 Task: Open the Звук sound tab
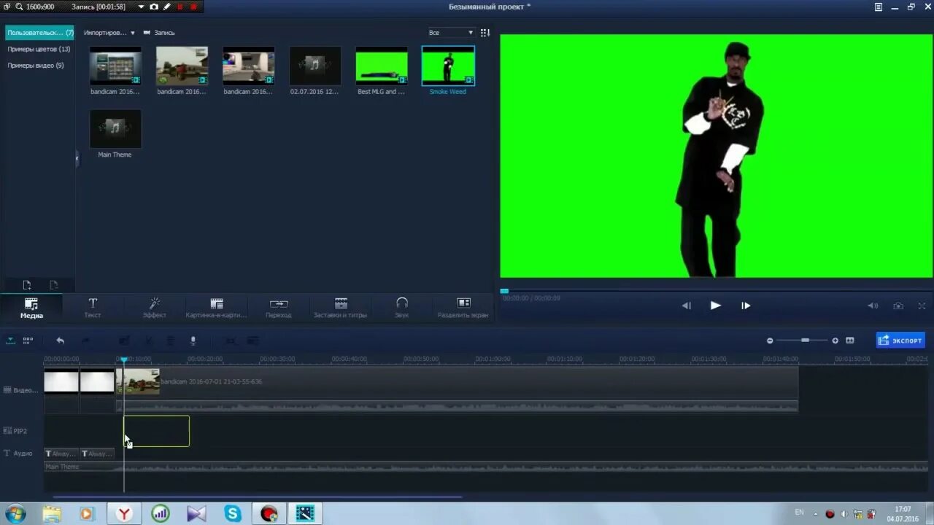(401, 308)
